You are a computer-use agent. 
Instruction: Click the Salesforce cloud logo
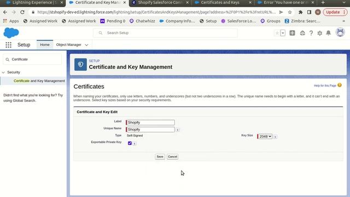pyautogui.click(x=11, y=33)
